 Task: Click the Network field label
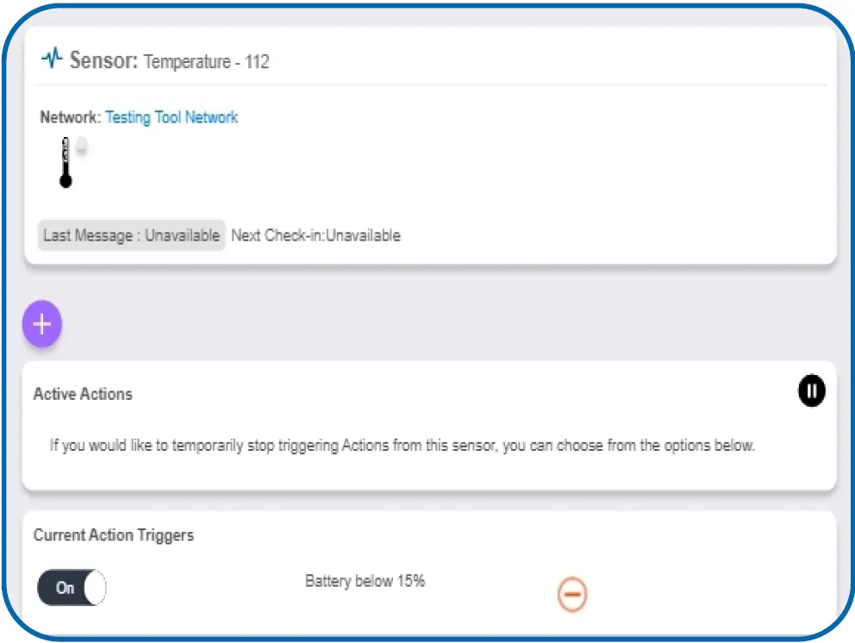[71, 117]
